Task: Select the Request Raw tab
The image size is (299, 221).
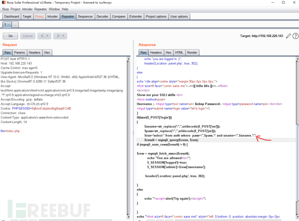Action: 7,52
